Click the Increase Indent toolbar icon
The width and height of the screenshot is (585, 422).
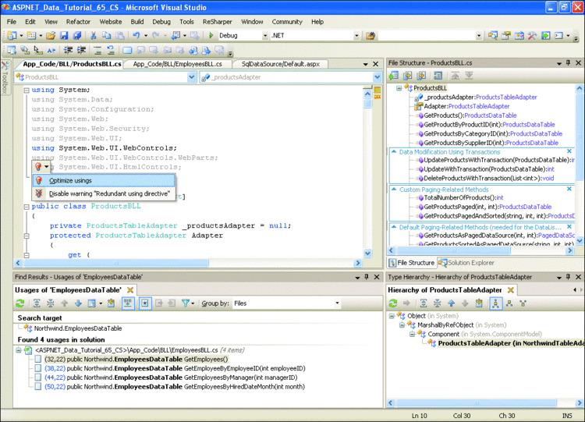81,50
